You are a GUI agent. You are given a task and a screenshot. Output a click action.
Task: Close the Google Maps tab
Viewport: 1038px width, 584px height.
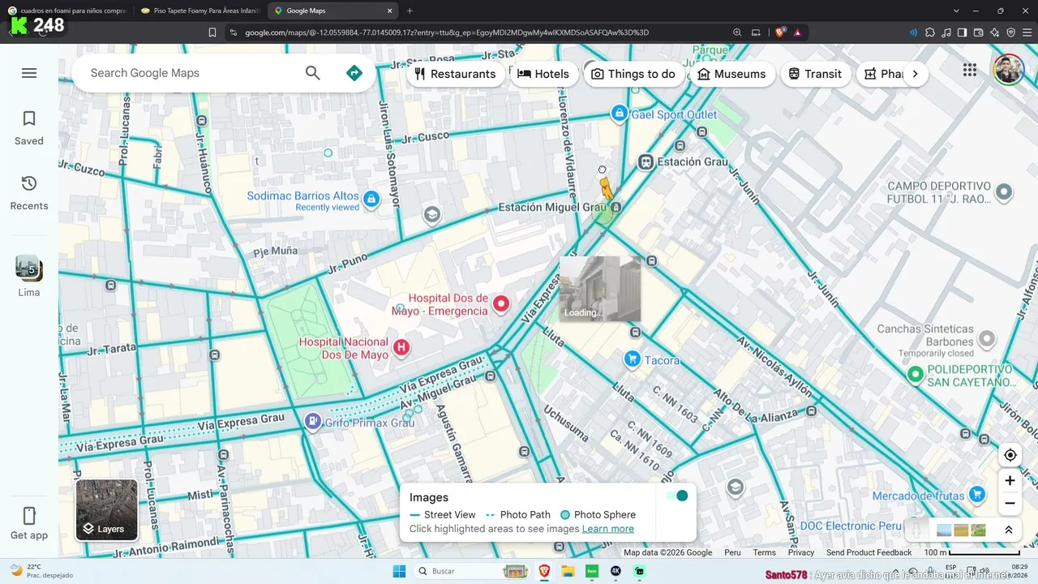coord(389,11)
